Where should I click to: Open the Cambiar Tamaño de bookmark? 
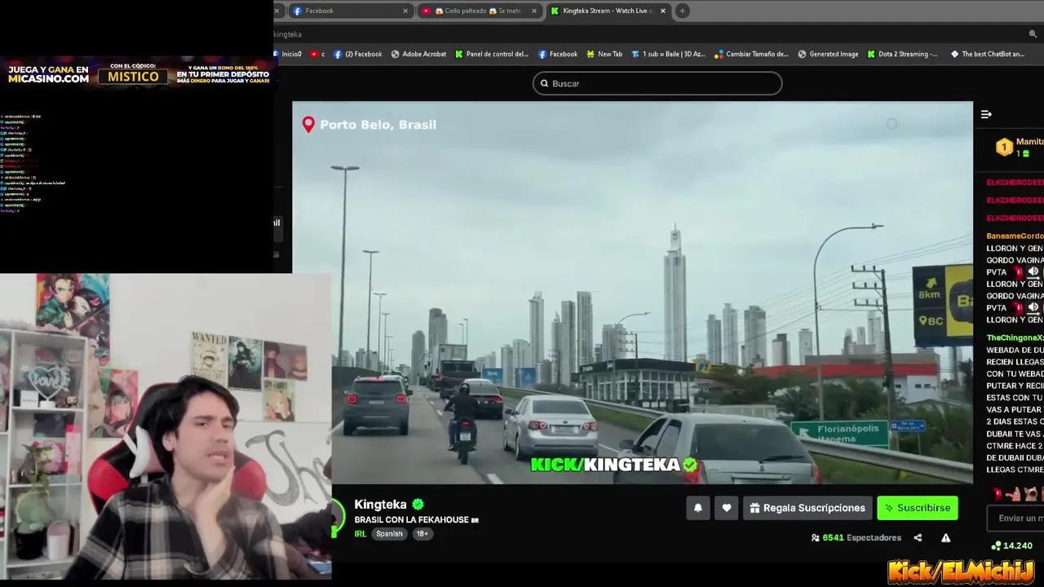pos(751,54)
